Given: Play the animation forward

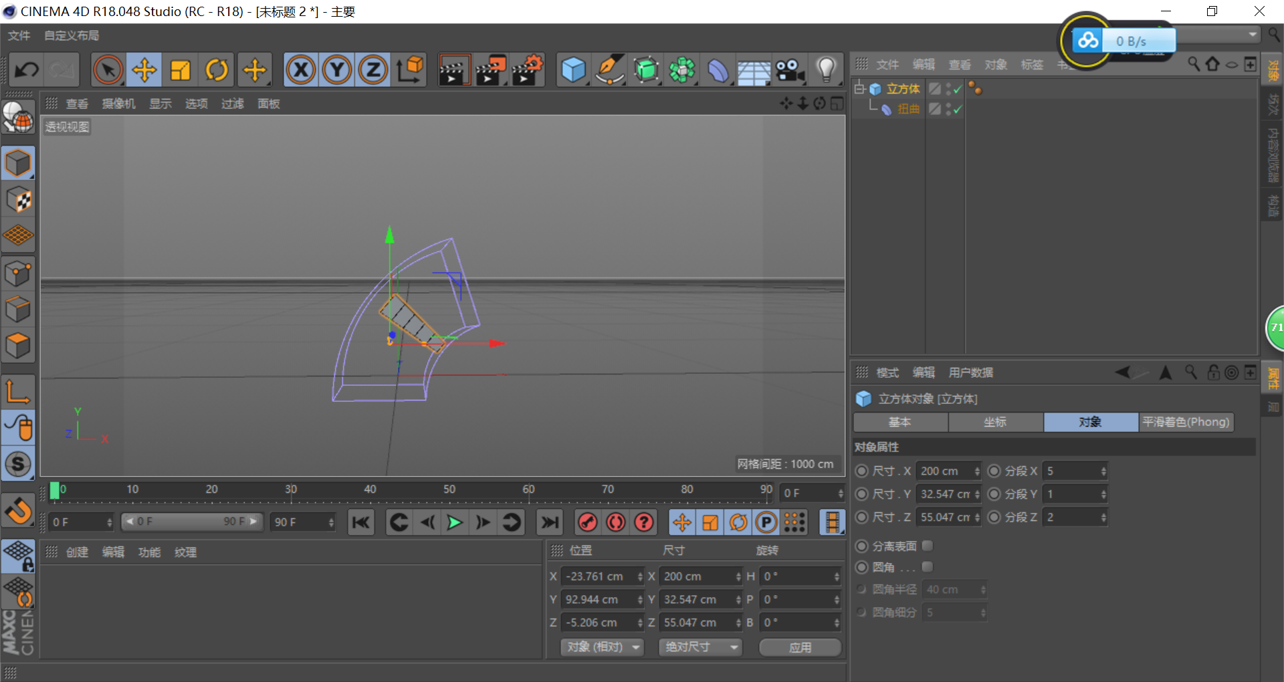Looking at the screenshot, I should click(x=454, y=522).
